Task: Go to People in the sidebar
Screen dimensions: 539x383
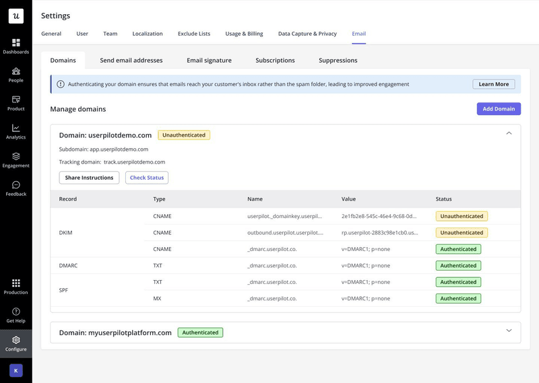Action: tap(15, 75)
